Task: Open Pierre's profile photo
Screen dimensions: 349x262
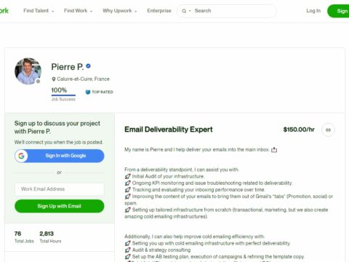Action: 28,71
